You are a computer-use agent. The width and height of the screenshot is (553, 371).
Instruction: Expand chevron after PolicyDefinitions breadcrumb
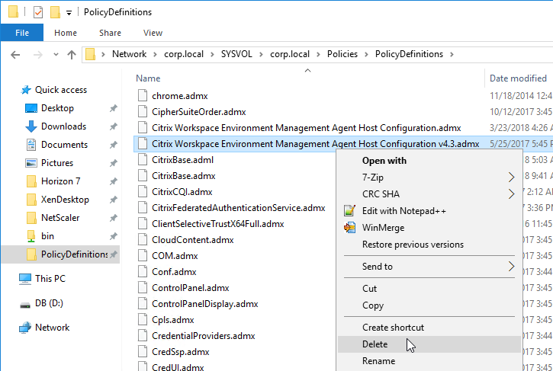tap(452, 54)
